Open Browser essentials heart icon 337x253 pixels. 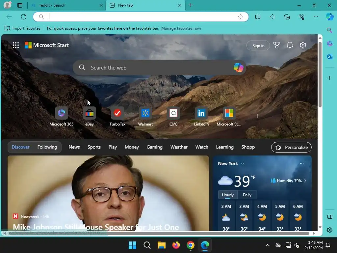pyautogui.click(x=301, y=17)
